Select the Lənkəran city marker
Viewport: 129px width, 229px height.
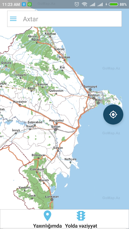(x=52, y=200)
